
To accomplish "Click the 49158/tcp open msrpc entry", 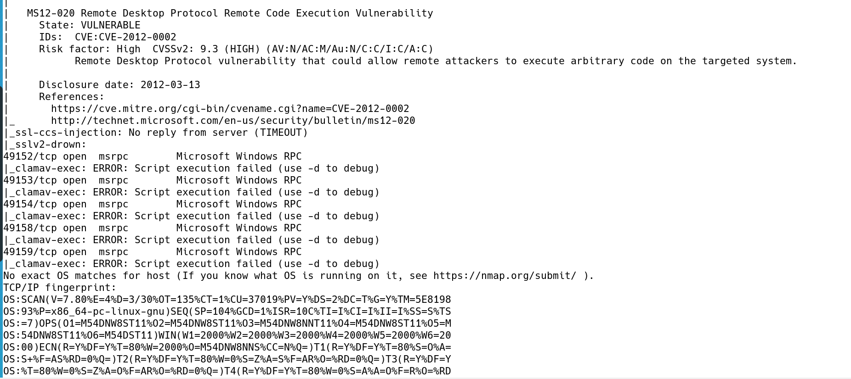I will pyautogui.click(x=153, y=228).
